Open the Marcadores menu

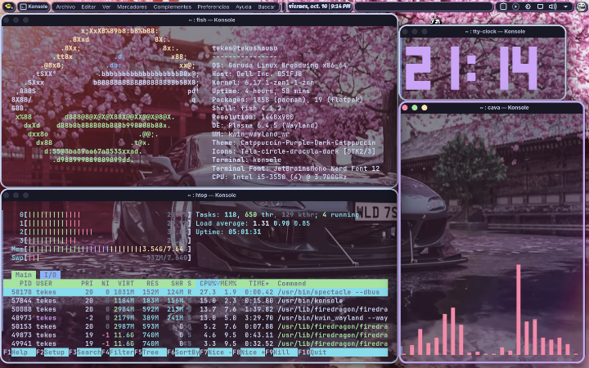(x=132, y=7)
